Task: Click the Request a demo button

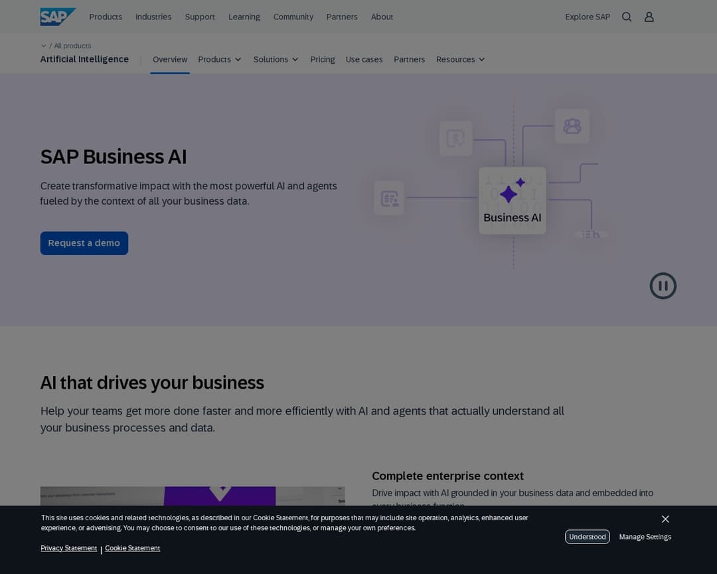Action: click(84, 243)
